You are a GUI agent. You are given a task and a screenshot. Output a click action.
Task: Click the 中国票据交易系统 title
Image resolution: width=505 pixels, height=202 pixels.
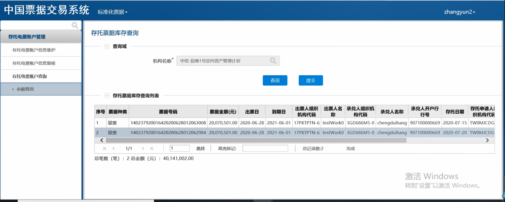click(x=47, y=10)
